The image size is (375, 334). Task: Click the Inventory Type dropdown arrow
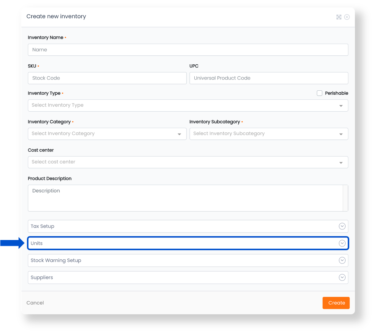(341, 105)
